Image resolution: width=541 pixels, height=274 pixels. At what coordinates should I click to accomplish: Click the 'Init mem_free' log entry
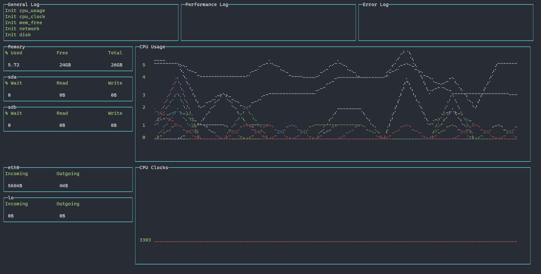pyautogui.click(x=24, y=23)
